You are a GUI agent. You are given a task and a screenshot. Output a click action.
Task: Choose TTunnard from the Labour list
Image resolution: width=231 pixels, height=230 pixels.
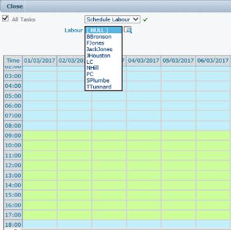tap(103, 87)
